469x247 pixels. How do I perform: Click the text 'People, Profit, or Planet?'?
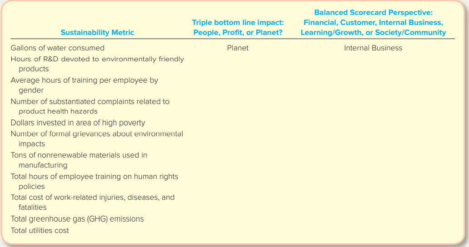tap(238, 32)
